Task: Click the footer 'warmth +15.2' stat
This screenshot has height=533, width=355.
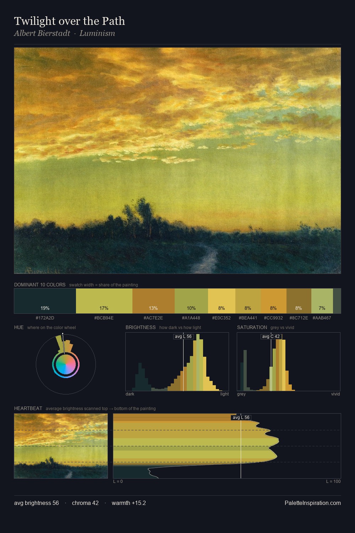Action: pos(129,503)
